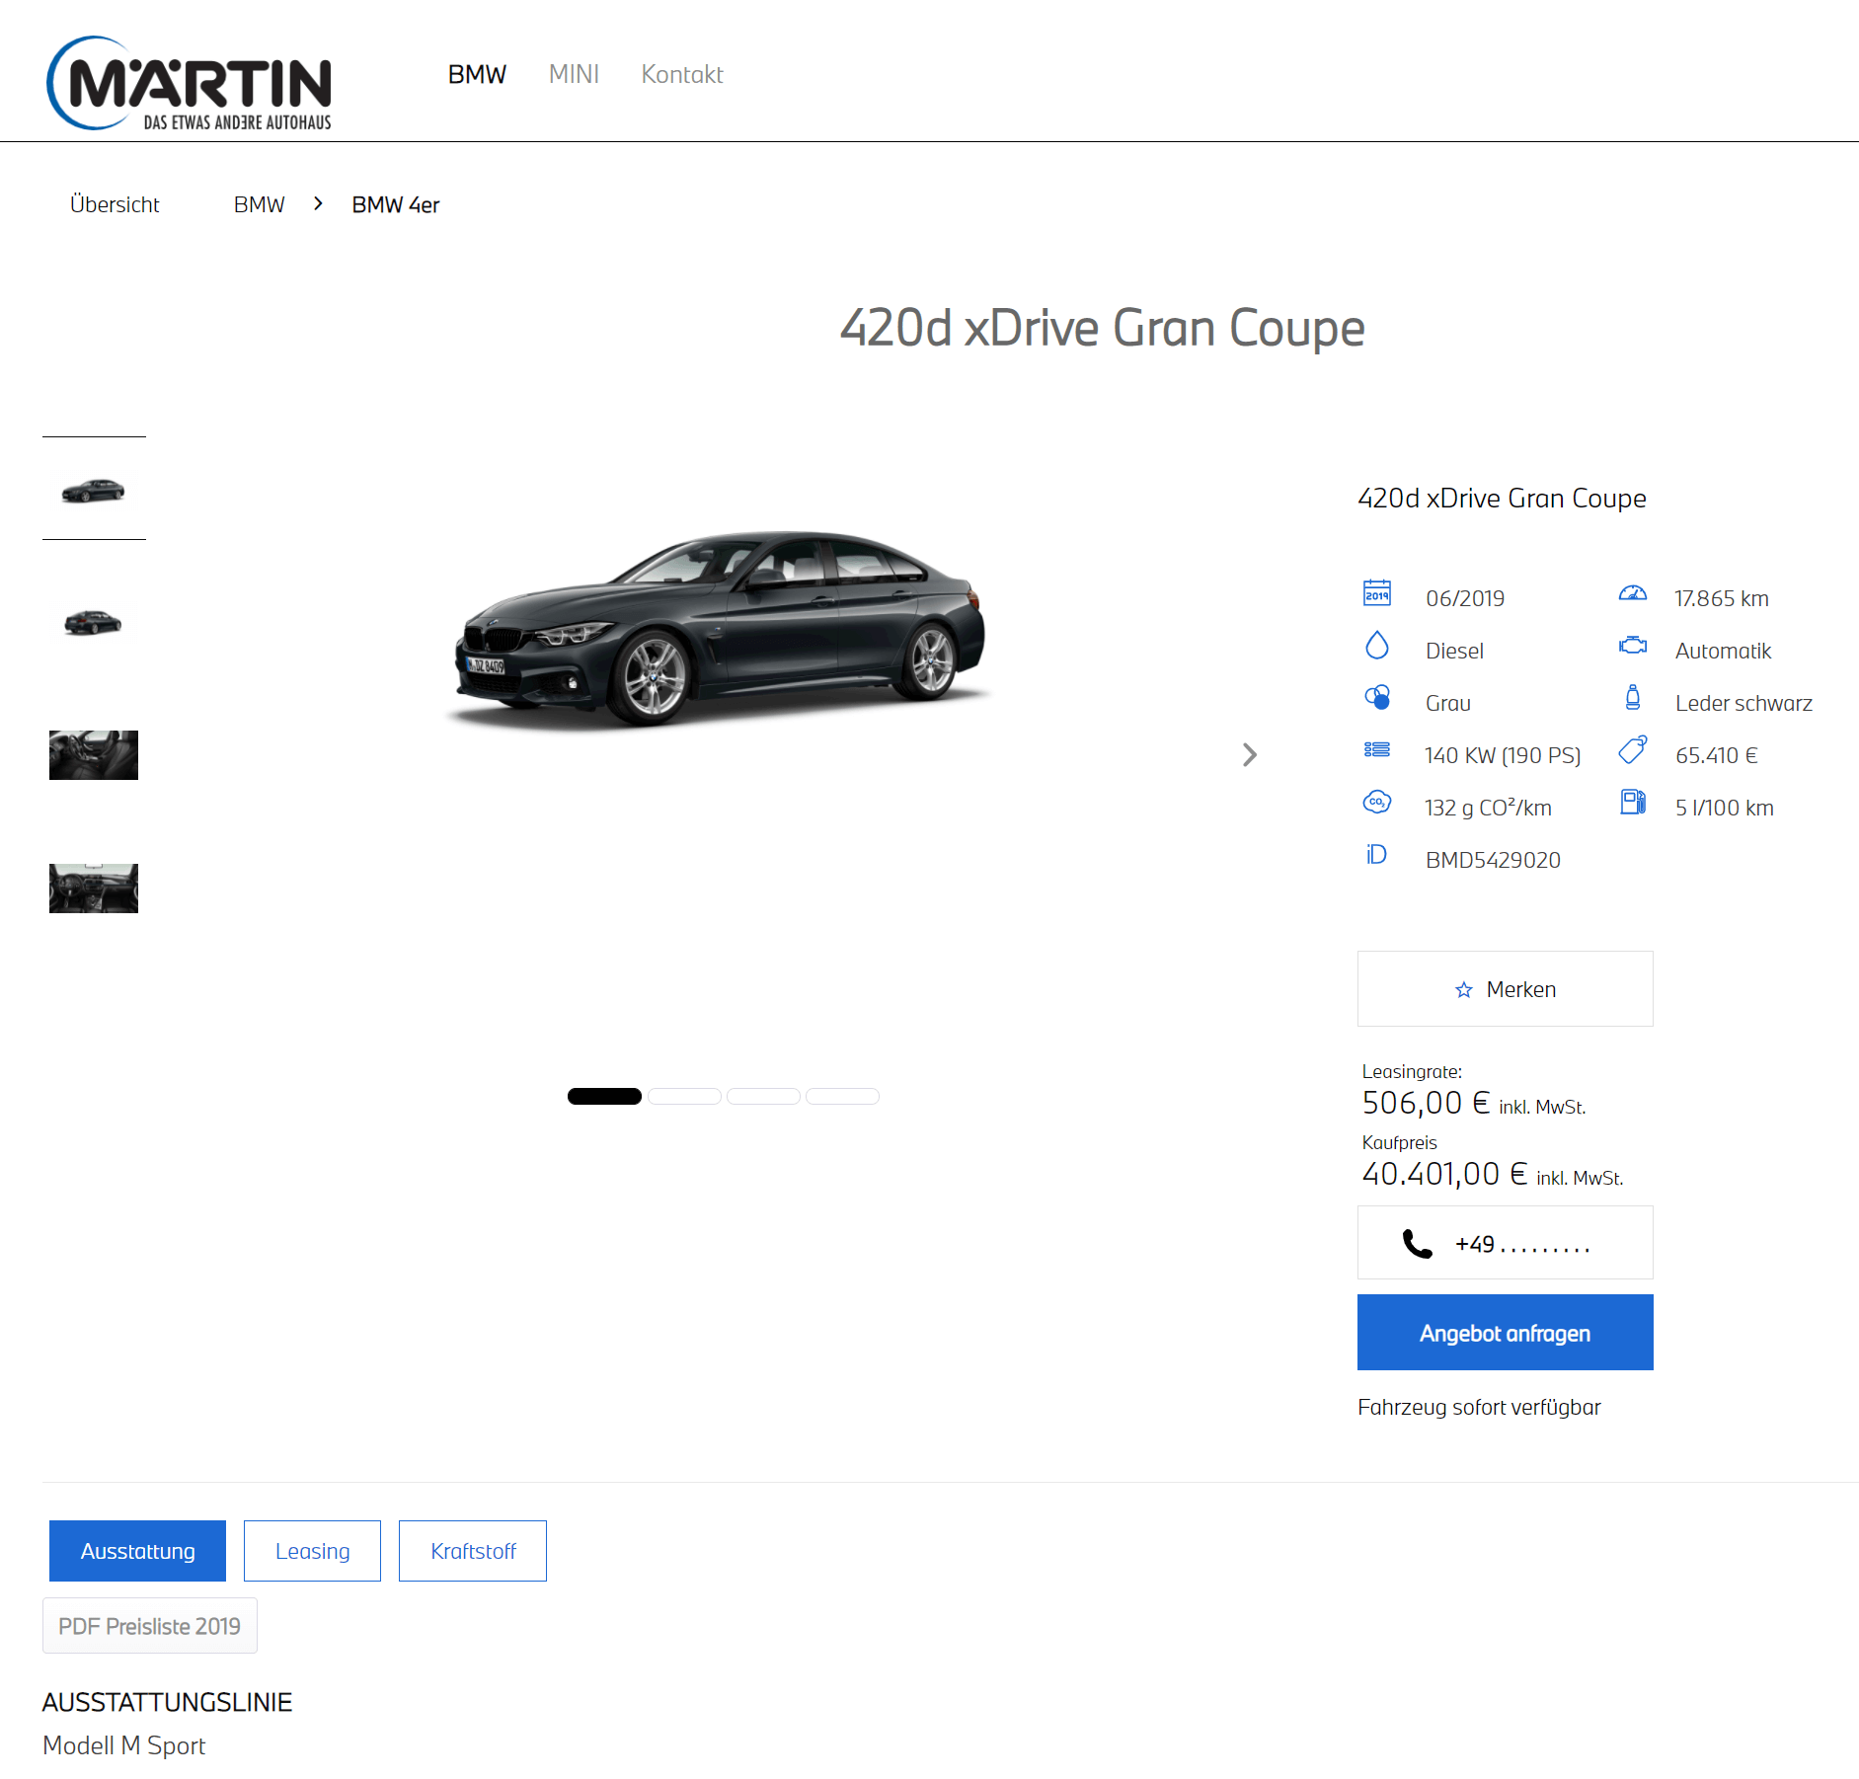1859x1779 pixels.
Task: Select the dashboard interior thumbnail
Action: pos(94,889)
